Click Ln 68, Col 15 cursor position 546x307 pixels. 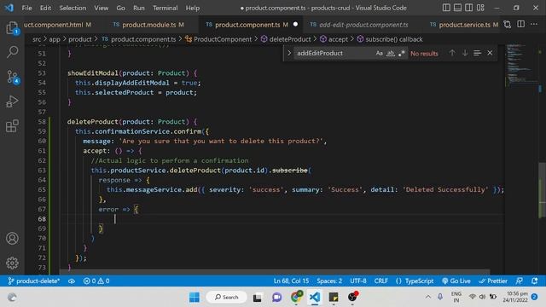(291, 281)
